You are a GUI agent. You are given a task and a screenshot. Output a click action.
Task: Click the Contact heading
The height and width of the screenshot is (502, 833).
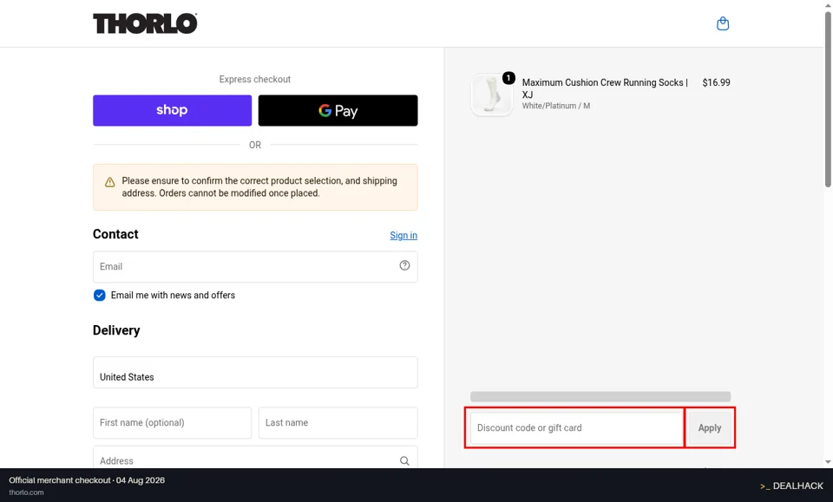pyautogui.click(x=115, y=234)
